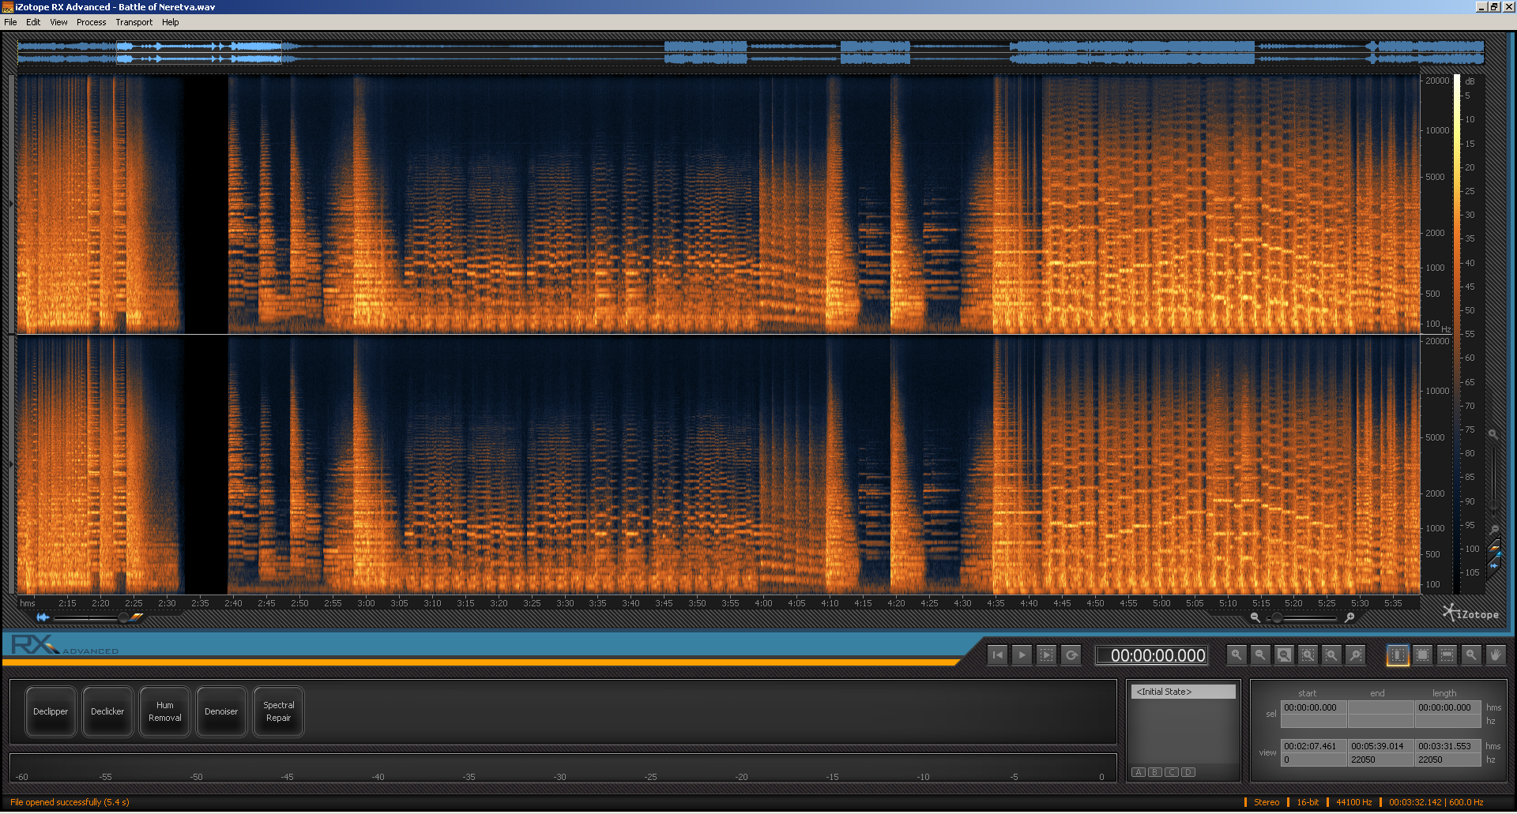Open the Declipper module
The width and height of the screenshot is (1517, 814).
51,711
